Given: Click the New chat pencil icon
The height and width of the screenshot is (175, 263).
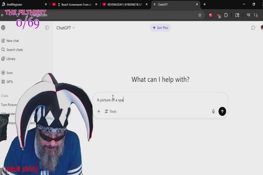Looking at the screenshot, I should click(3, 41).
